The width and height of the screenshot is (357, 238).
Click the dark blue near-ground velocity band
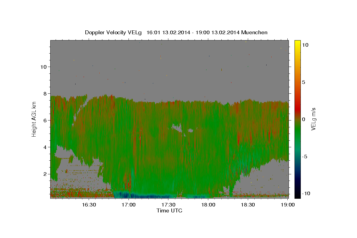(x=142, y=196)
